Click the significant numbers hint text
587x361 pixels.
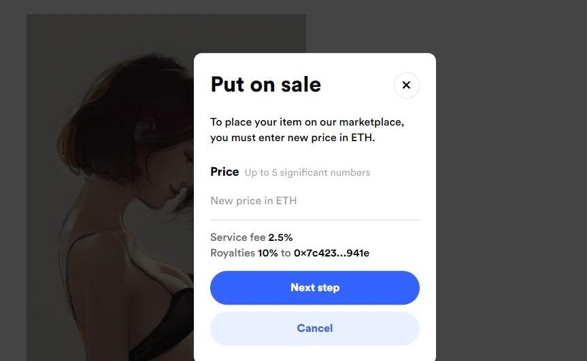click(307, 172)
